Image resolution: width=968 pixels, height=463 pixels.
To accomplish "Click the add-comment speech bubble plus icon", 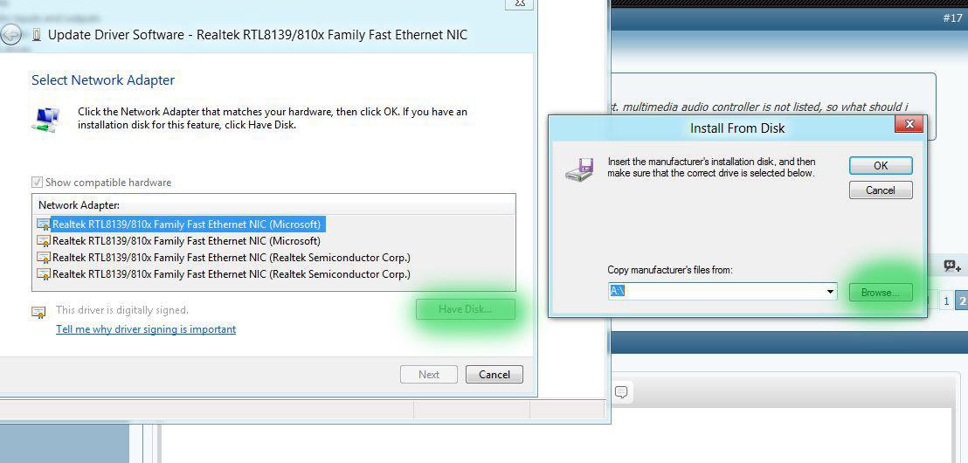I will (952, 266).
